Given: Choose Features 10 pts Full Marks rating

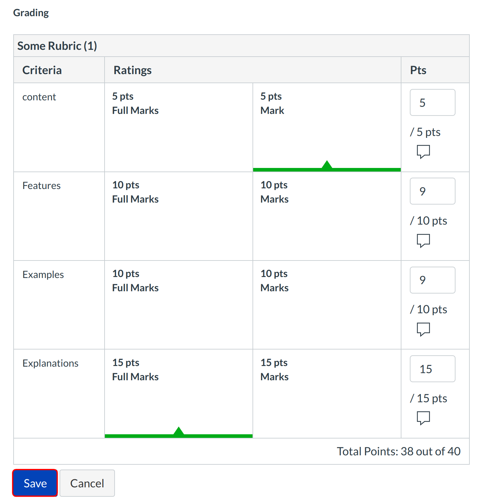Looking at the screenshot, I should (x=178, y=216).
